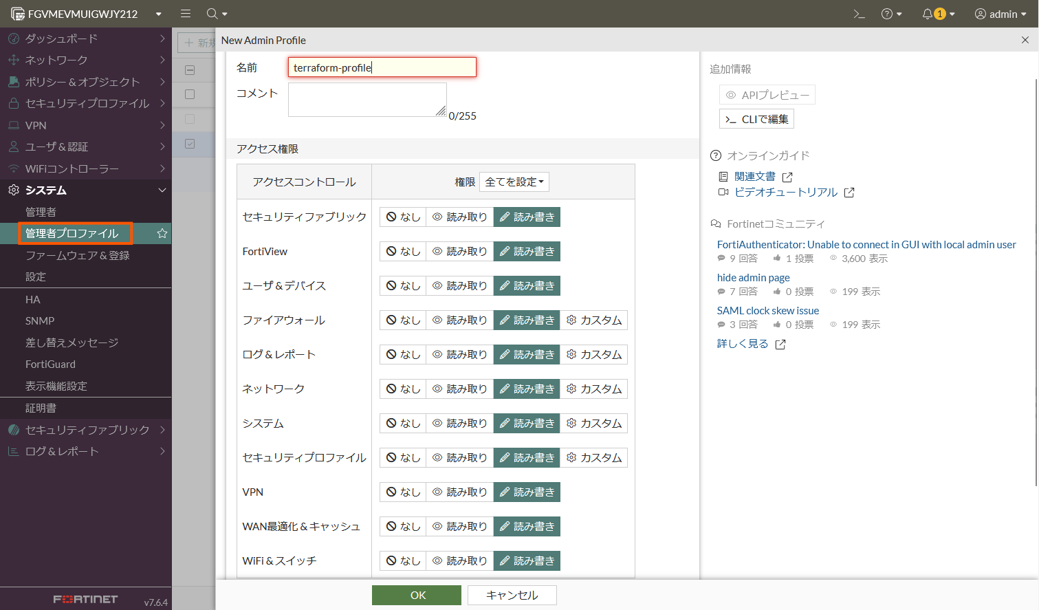Open external link icon next to ビデオチュートリアル

point(849,193)
